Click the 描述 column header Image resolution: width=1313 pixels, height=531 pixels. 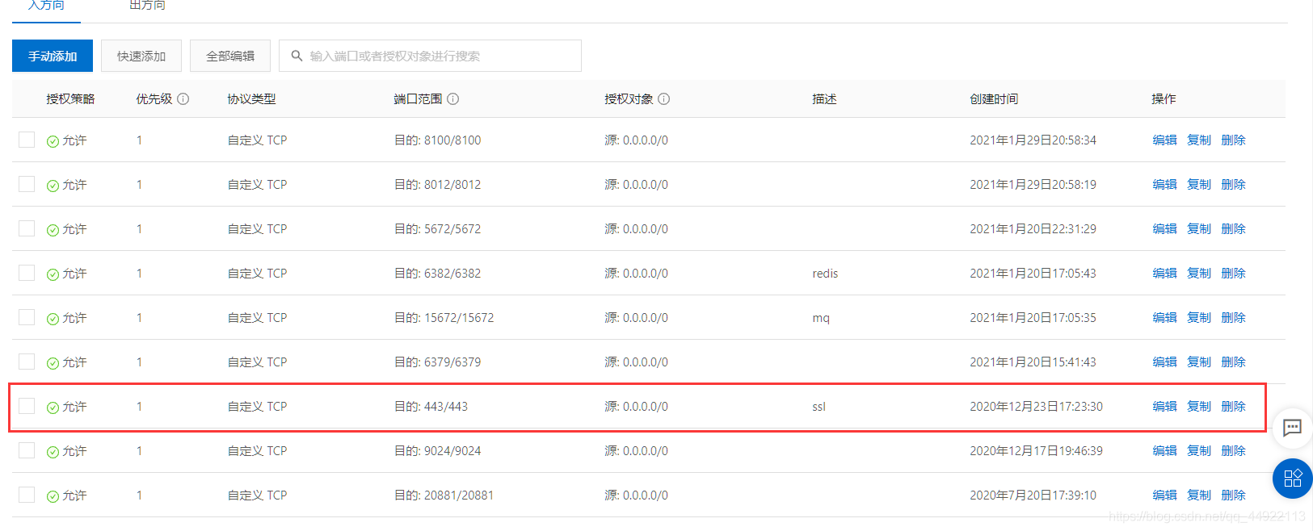tap(824, 98)
